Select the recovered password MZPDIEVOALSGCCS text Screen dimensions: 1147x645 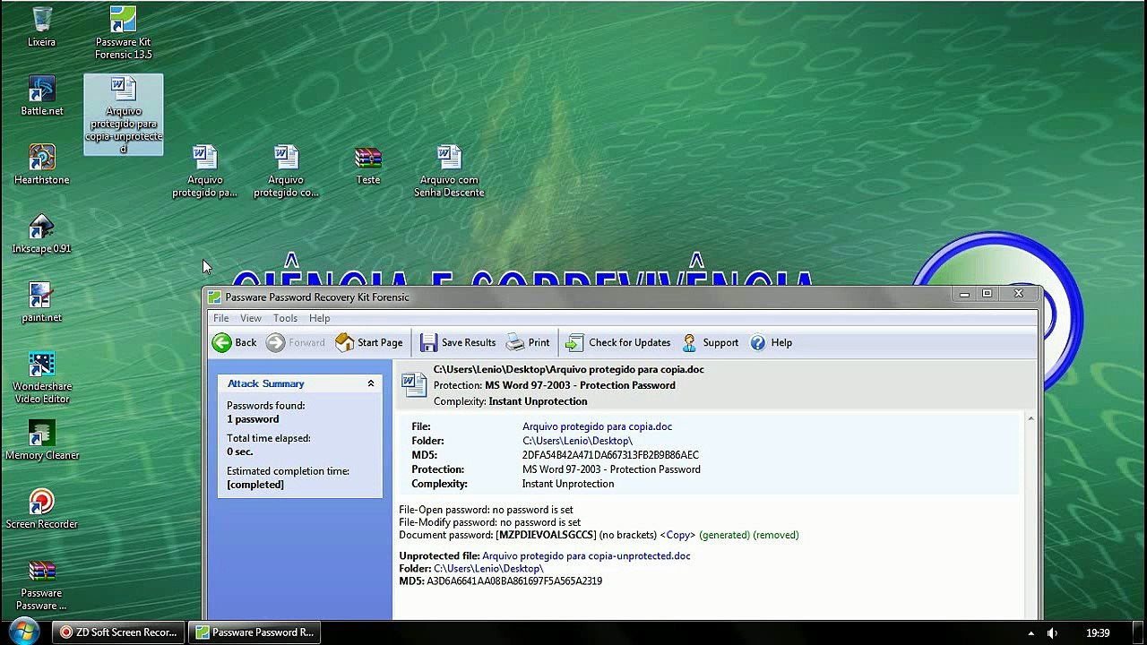point(546,535)
